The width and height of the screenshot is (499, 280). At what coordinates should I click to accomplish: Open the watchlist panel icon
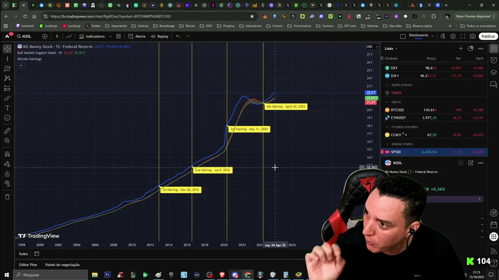(x=494, y=49)
